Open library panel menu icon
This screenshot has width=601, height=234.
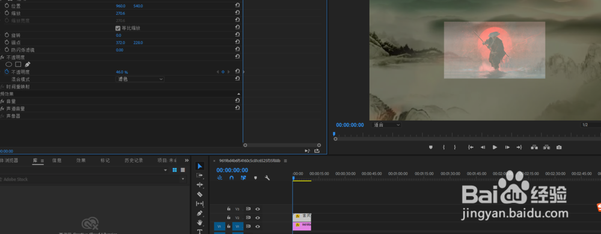coord(42,161)
